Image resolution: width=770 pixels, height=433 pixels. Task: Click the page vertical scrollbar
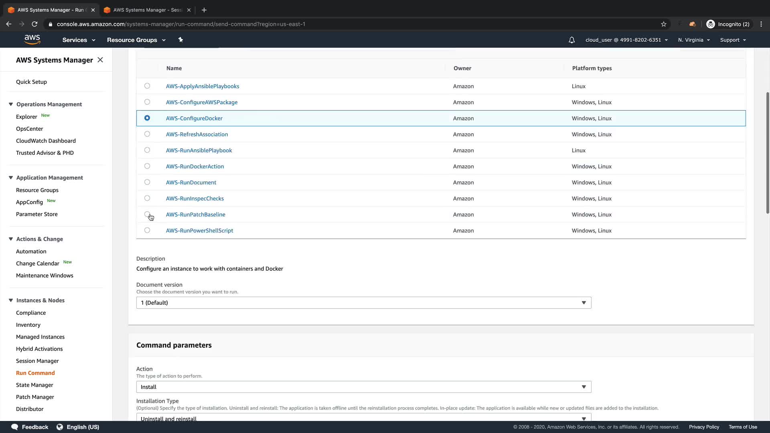pos(767,152)
